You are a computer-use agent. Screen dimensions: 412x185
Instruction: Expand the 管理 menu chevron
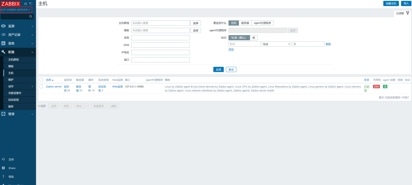32,114
